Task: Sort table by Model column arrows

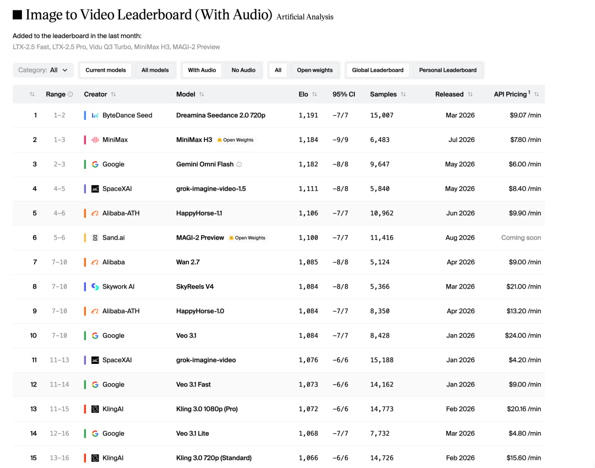Action: coord(202,95)
